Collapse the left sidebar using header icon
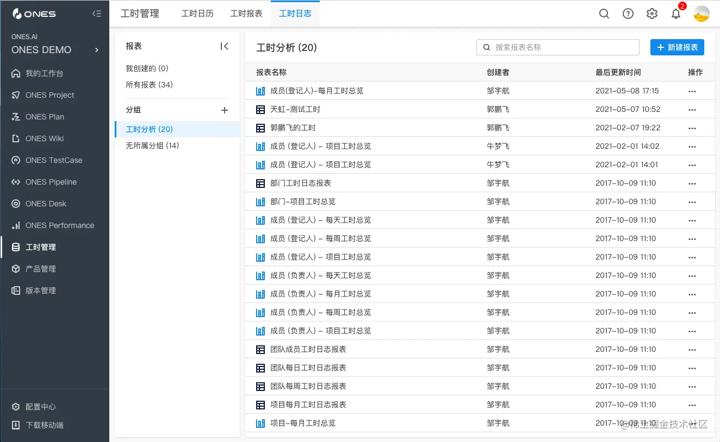 coord(97,14)
